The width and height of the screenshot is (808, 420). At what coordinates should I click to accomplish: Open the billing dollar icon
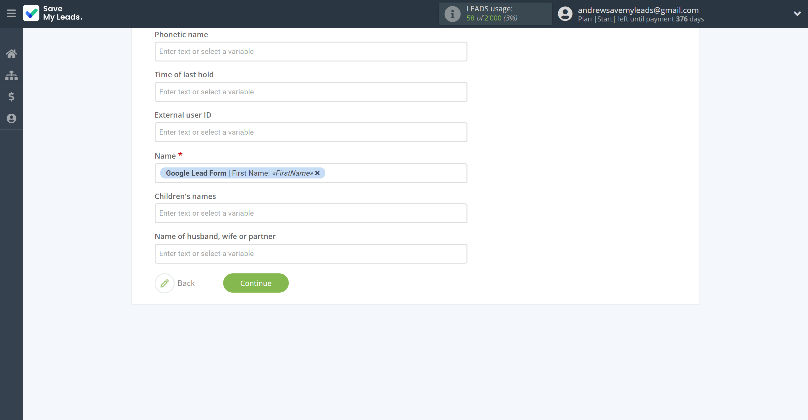pyautogui.click(x=11, y=97)
